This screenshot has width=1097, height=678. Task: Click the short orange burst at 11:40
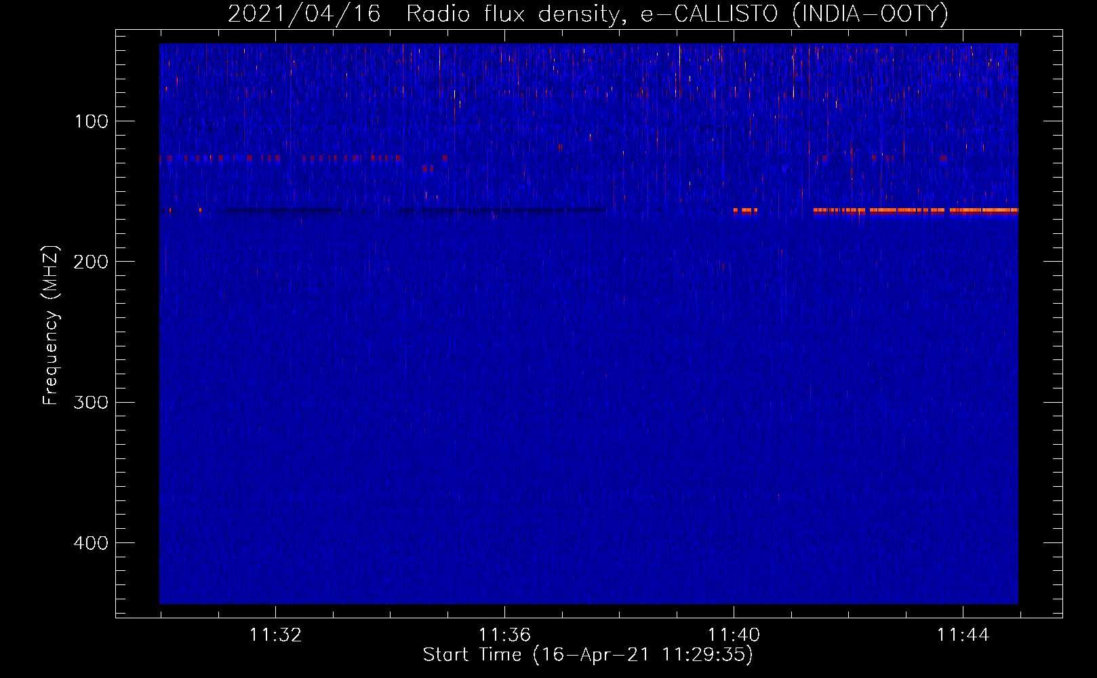pyautogui.click(x=745, y=211)
